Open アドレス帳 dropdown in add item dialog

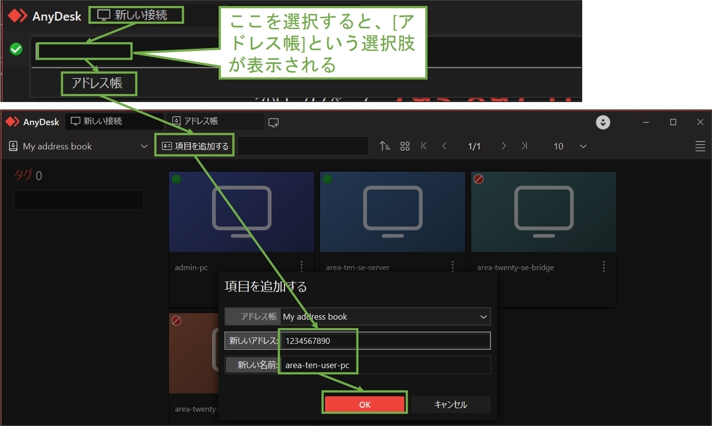386,316
